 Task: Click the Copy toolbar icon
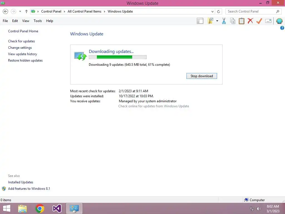click(x=233, y=21)
